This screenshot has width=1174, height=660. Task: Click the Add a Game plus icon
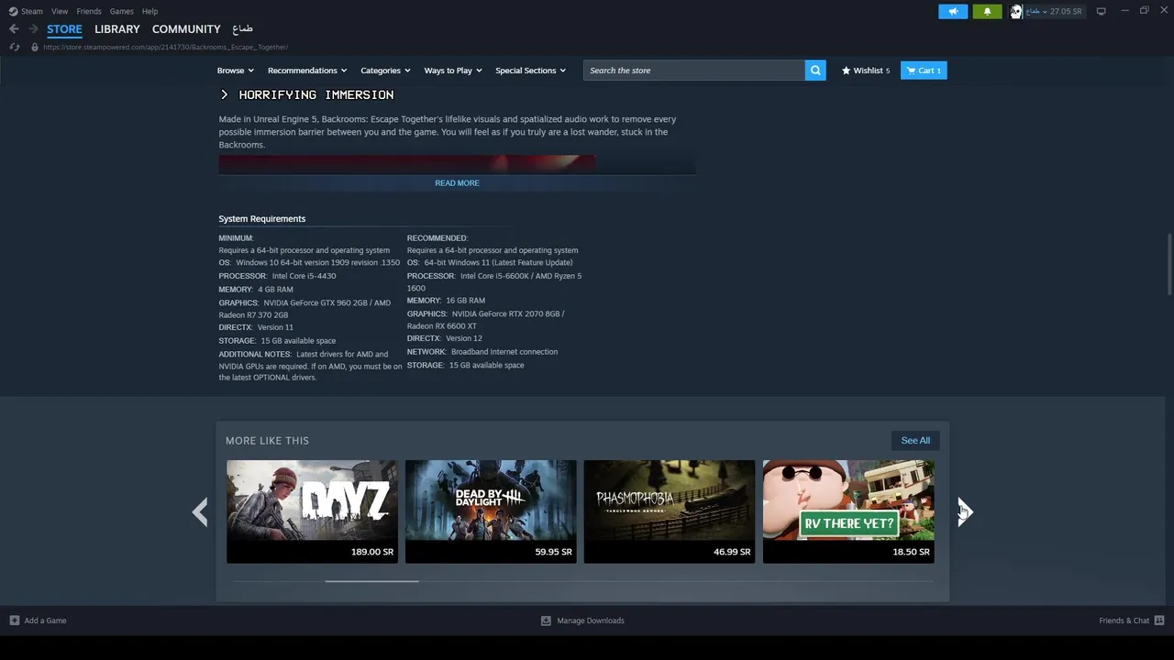[14, 621]
